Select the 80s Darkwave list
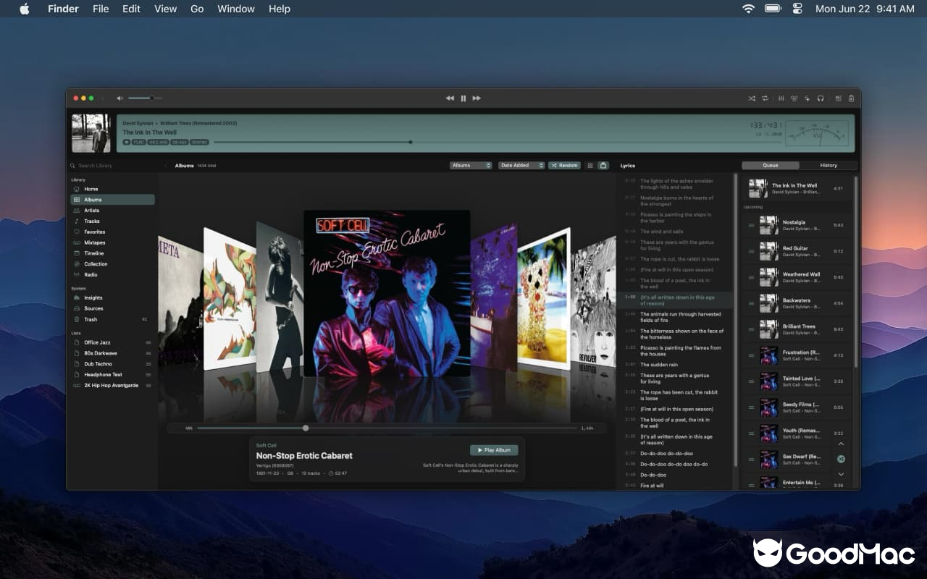 [112, 353]
